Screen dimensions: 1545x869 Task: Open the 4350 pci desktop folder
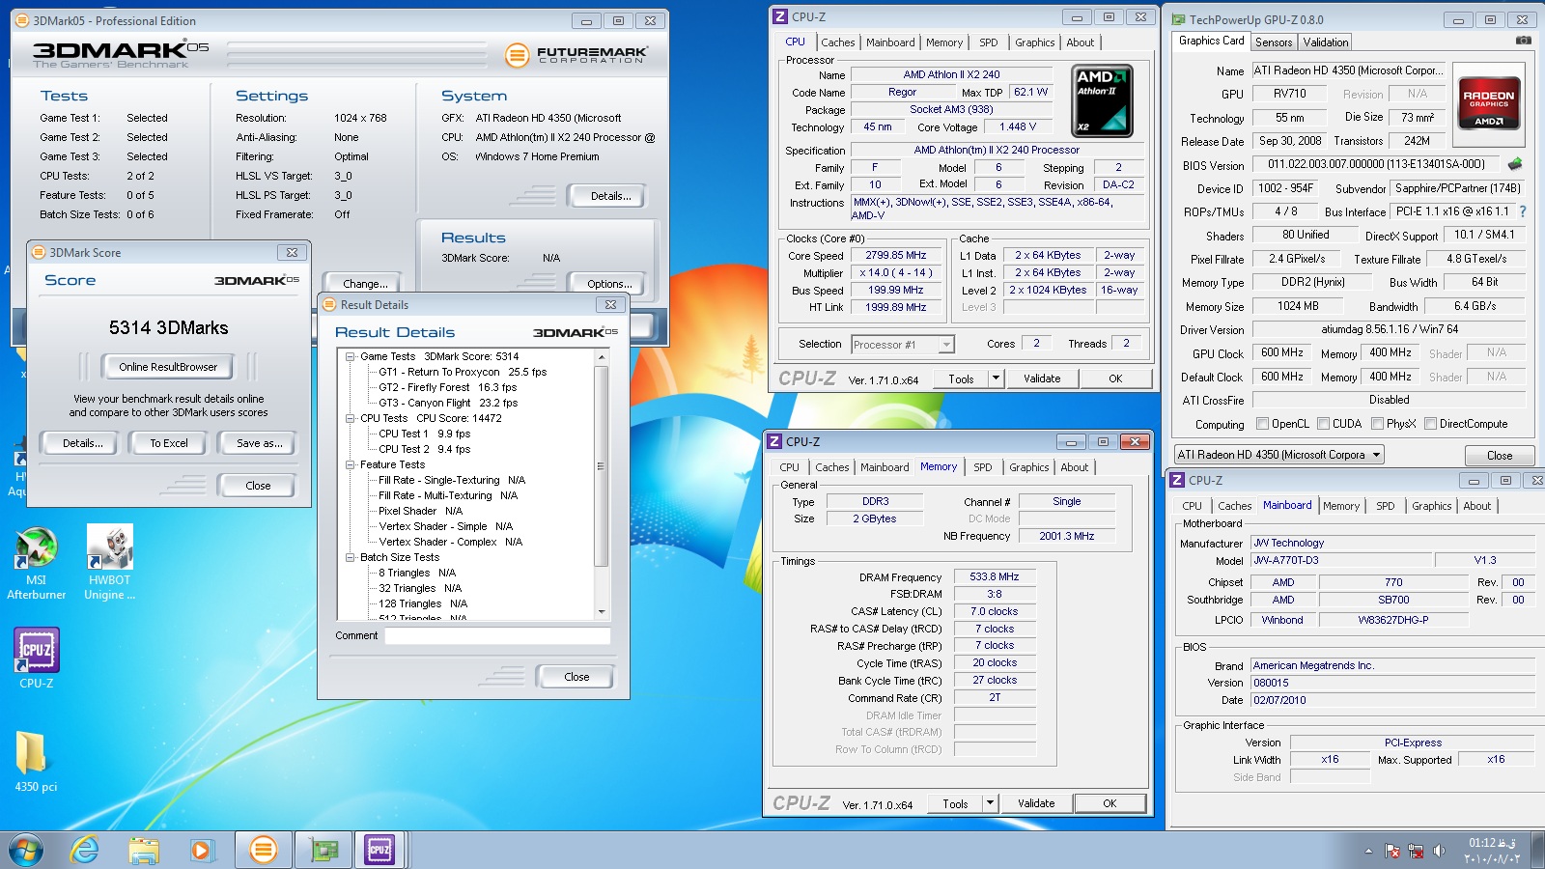[x=36, y=761]
